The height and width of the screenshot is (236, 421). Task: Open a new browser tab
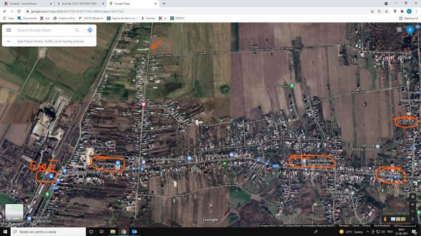(x=164, y=3)
